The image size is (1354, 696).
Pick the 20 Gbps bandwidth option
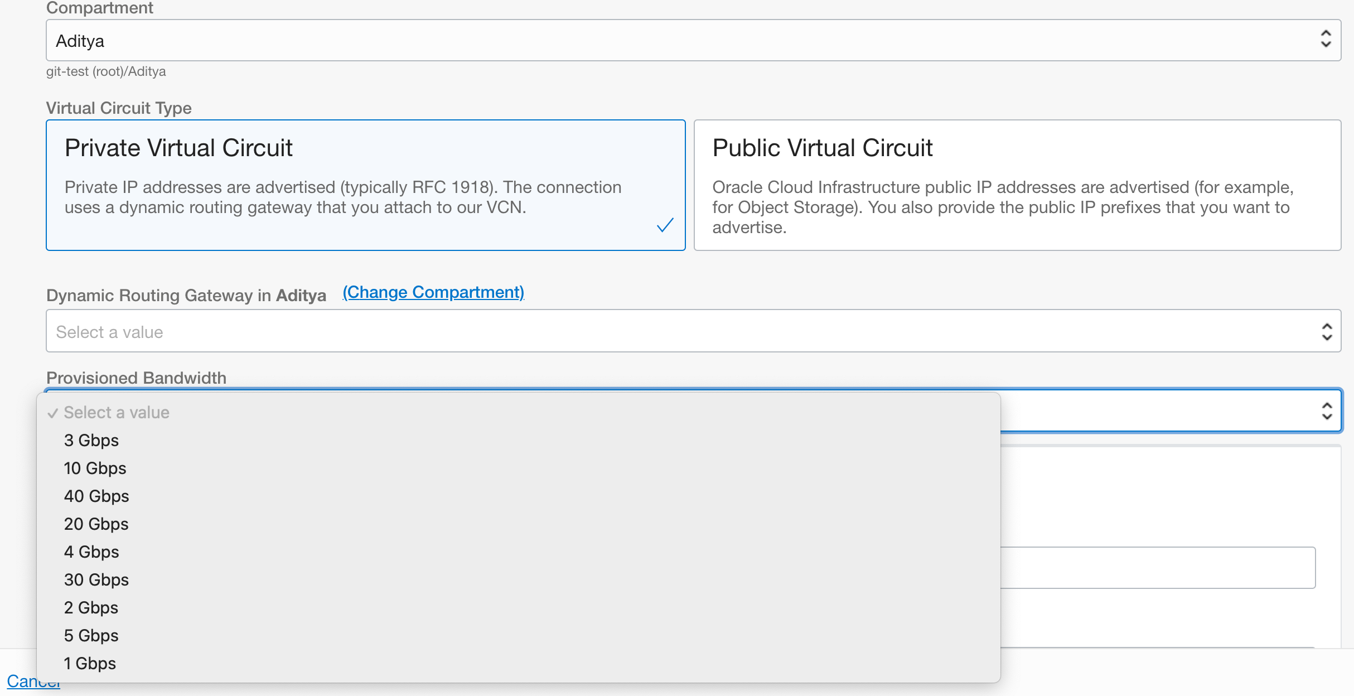coord(96,524)
